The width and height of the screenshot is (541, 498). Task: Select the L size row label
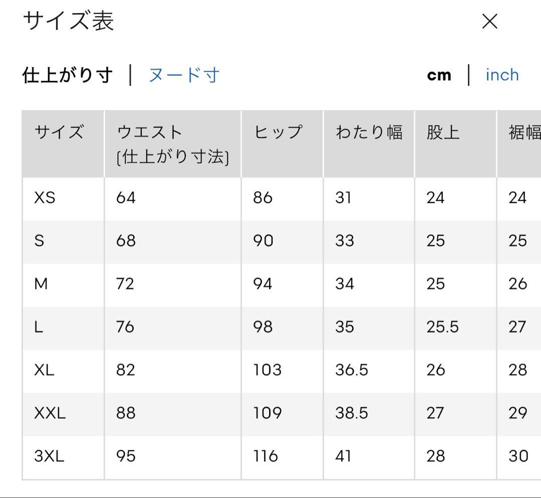(x=39, y=326)
